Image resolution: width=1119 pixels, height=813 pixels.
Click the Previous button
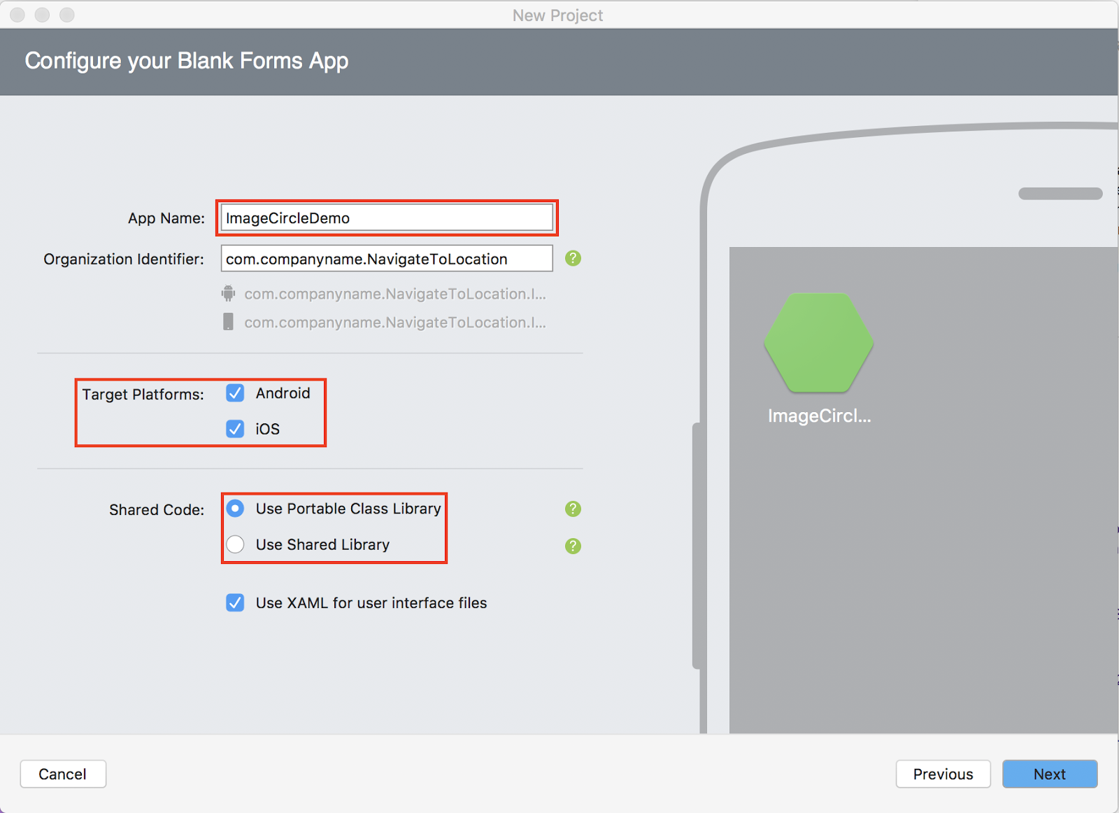tap(943, 774)
